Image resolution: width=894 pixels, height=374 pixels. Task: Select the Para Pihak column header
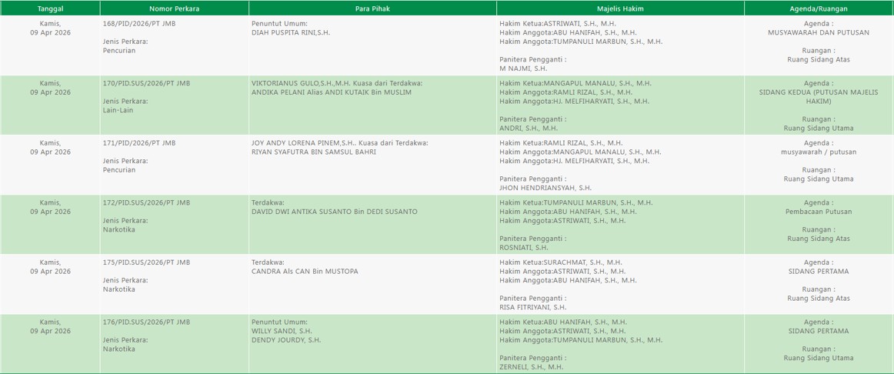tap(372, 8)
